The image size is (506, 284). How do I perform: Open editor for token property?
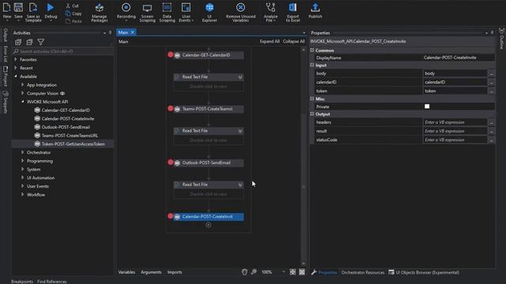click(492, 92)
